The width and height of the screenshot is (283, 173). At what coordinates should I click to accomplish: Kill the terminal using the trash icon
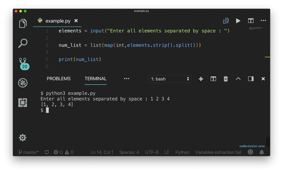pos(226,79)
